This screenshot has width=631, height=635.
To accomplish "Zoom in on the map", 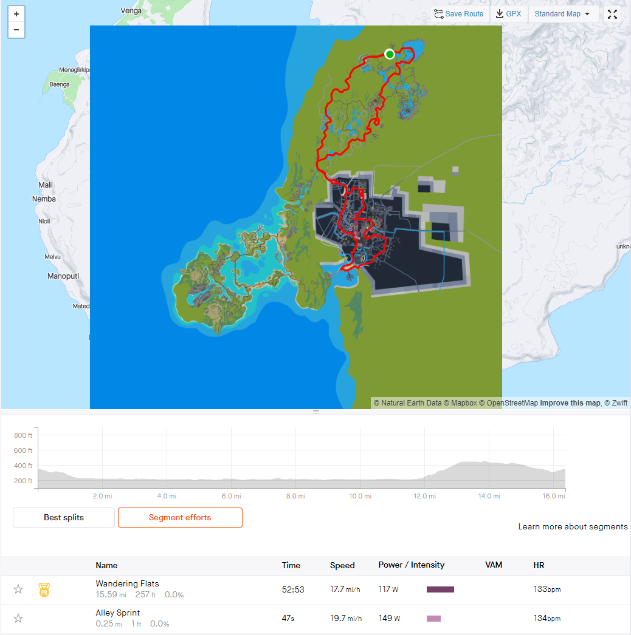I will [16, 14].
